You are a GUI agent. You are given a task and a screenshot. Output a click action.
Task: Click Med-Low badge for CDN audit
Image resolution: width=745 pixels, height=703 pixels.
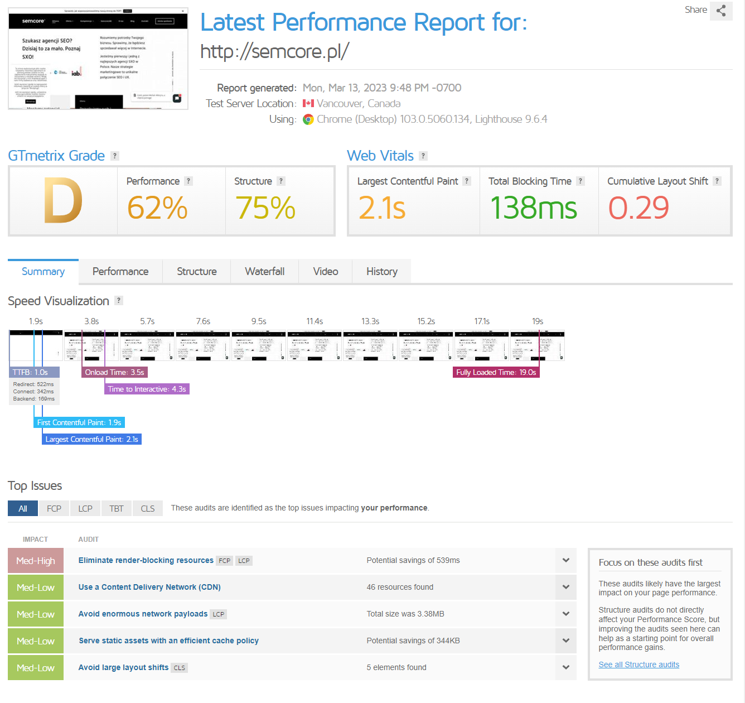click(x=36, y=588)
